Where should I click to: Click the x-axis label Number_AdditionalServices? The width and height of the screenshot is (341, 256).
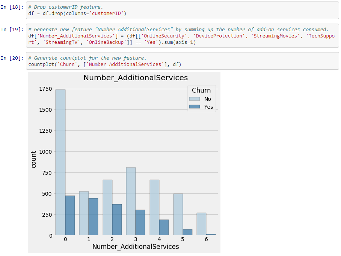pos(136,247)
